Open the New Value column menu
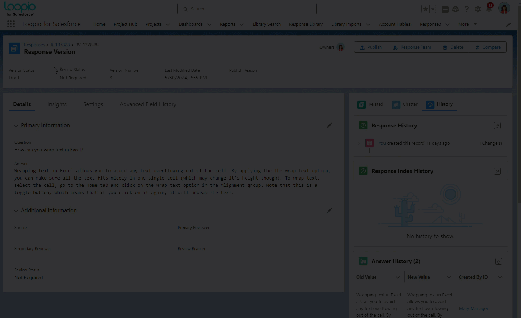The width and height of the screenshot is (521, 318). [449, 277]
